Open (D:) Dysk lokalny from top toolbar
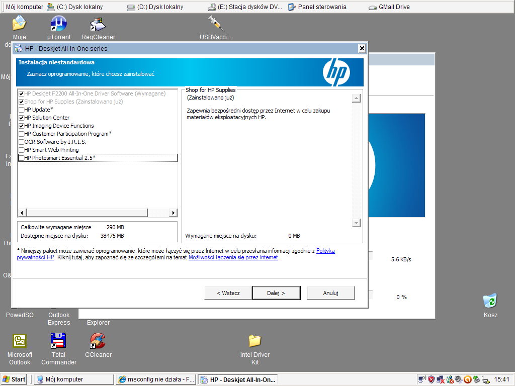Viewport: 515px width, 386px height. click(155, 7)
